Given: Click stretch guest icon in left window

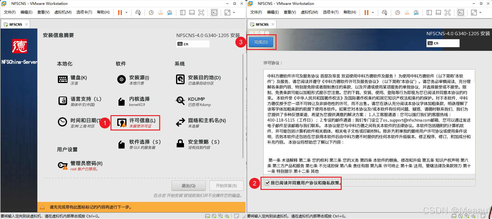Looking at the screenshot, I should (x=227, y=13).
